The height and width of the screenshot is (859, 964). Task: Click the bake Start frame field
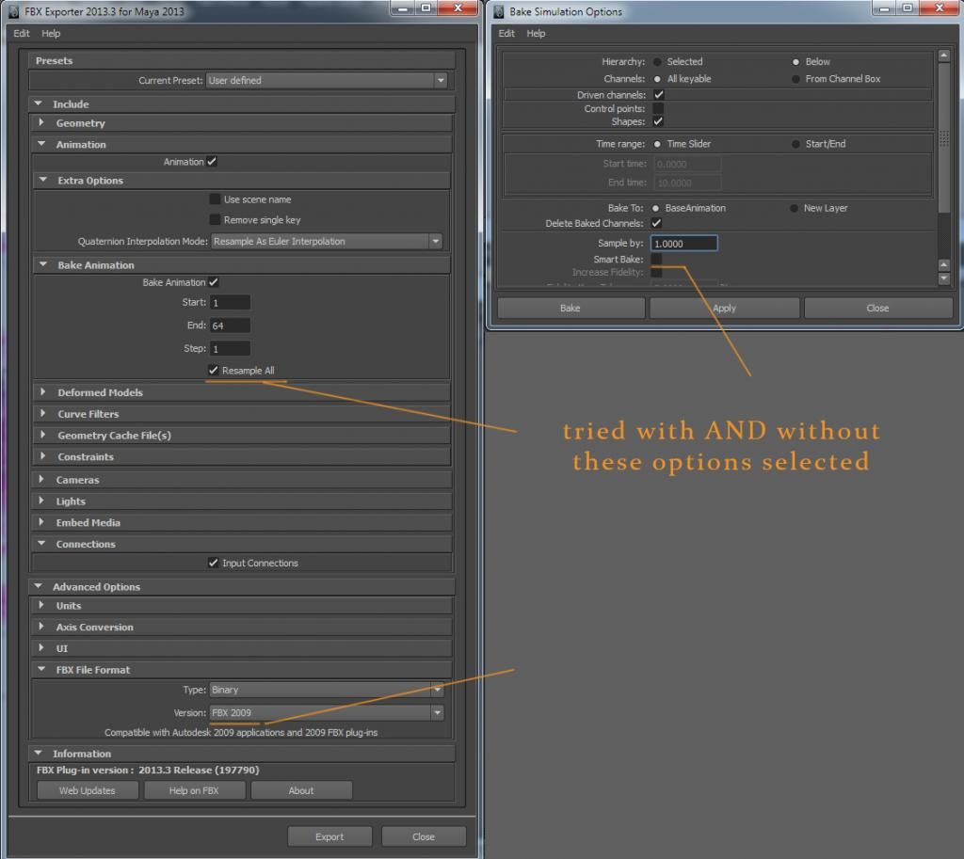pyautogui.click(x=230, y=302)
